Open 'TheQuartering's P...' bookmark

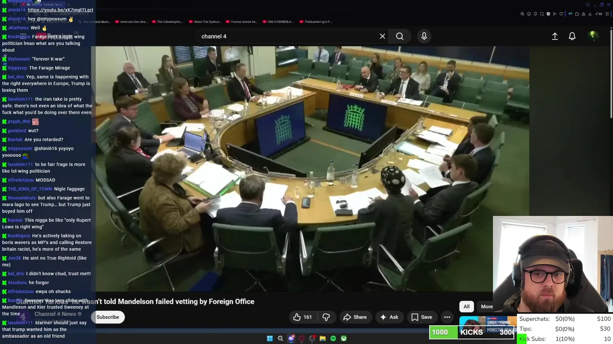pos(316,21)
